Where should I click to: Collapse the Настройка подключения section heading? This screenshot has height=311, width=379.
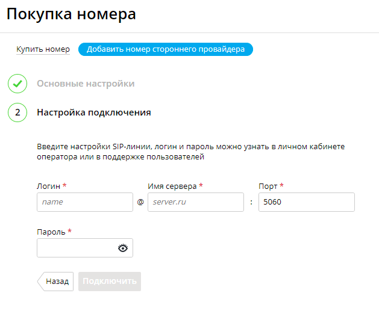point(94,112)
